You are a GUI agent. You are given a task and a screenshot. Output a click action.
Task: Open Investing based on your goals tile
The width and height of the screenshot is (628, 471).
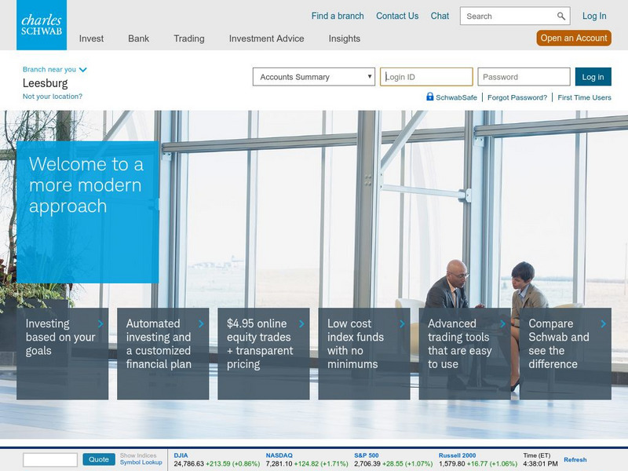pyautogui.click(x=63, y=354)
